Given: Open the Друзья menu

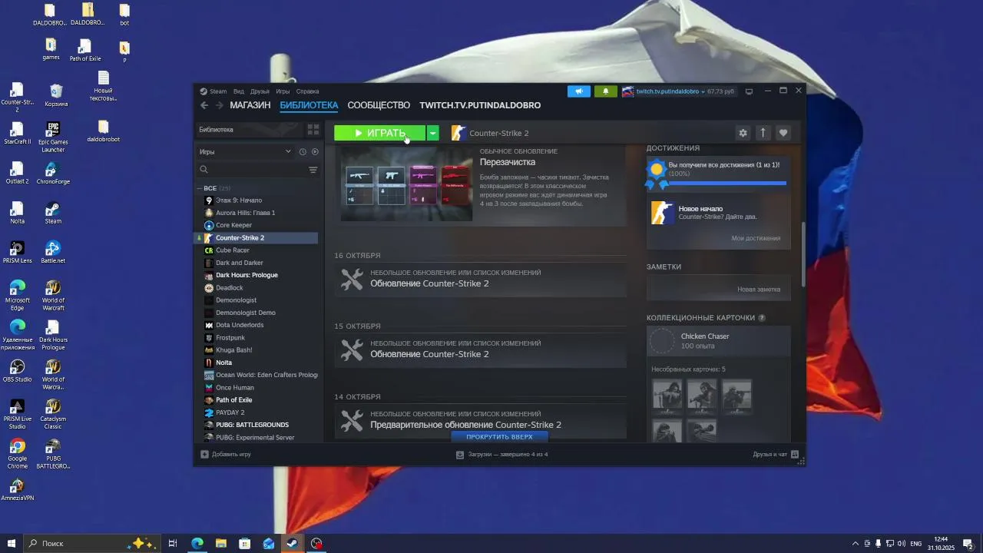Looking at the screenshot, I should click(260, 91).
